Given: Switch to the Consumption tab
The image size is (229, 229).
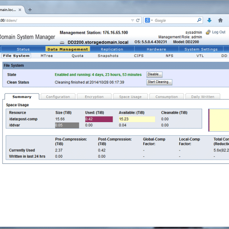Looking at the screenshot, I should pyautogui.click(x=167, y=97).
